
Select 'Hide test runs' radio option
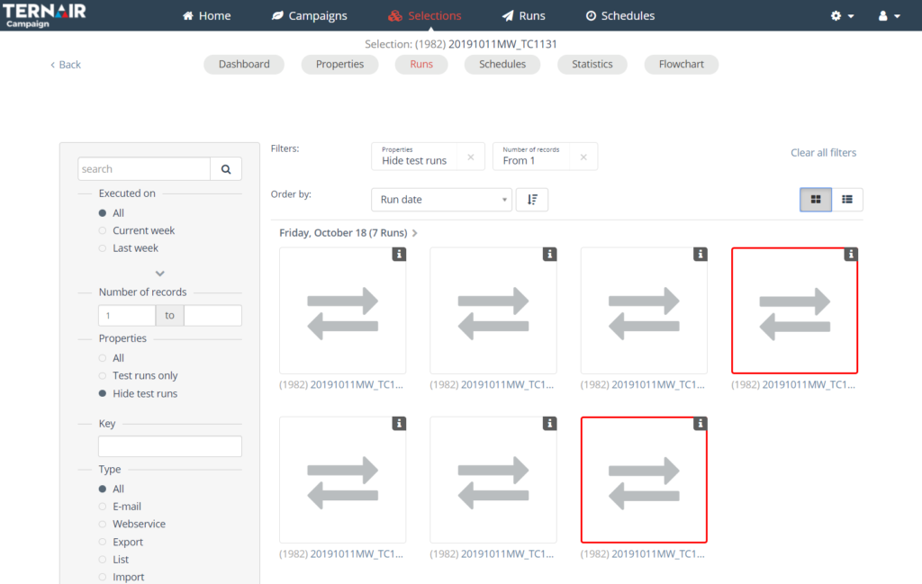pos(103,393)
